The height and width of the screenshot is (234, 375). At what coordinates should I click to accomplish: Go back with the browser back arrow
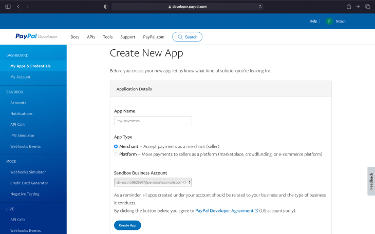click(18, 7)
